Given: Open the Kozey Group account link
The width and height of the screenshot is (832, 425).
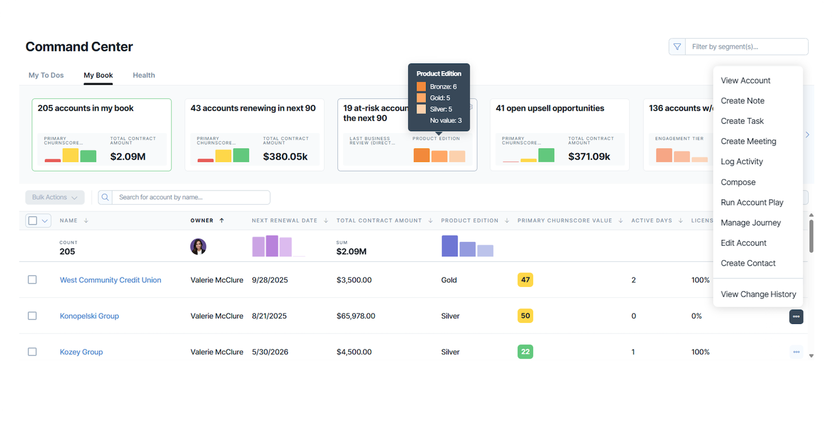Looking at the screenshot, I should coord(81,351).
